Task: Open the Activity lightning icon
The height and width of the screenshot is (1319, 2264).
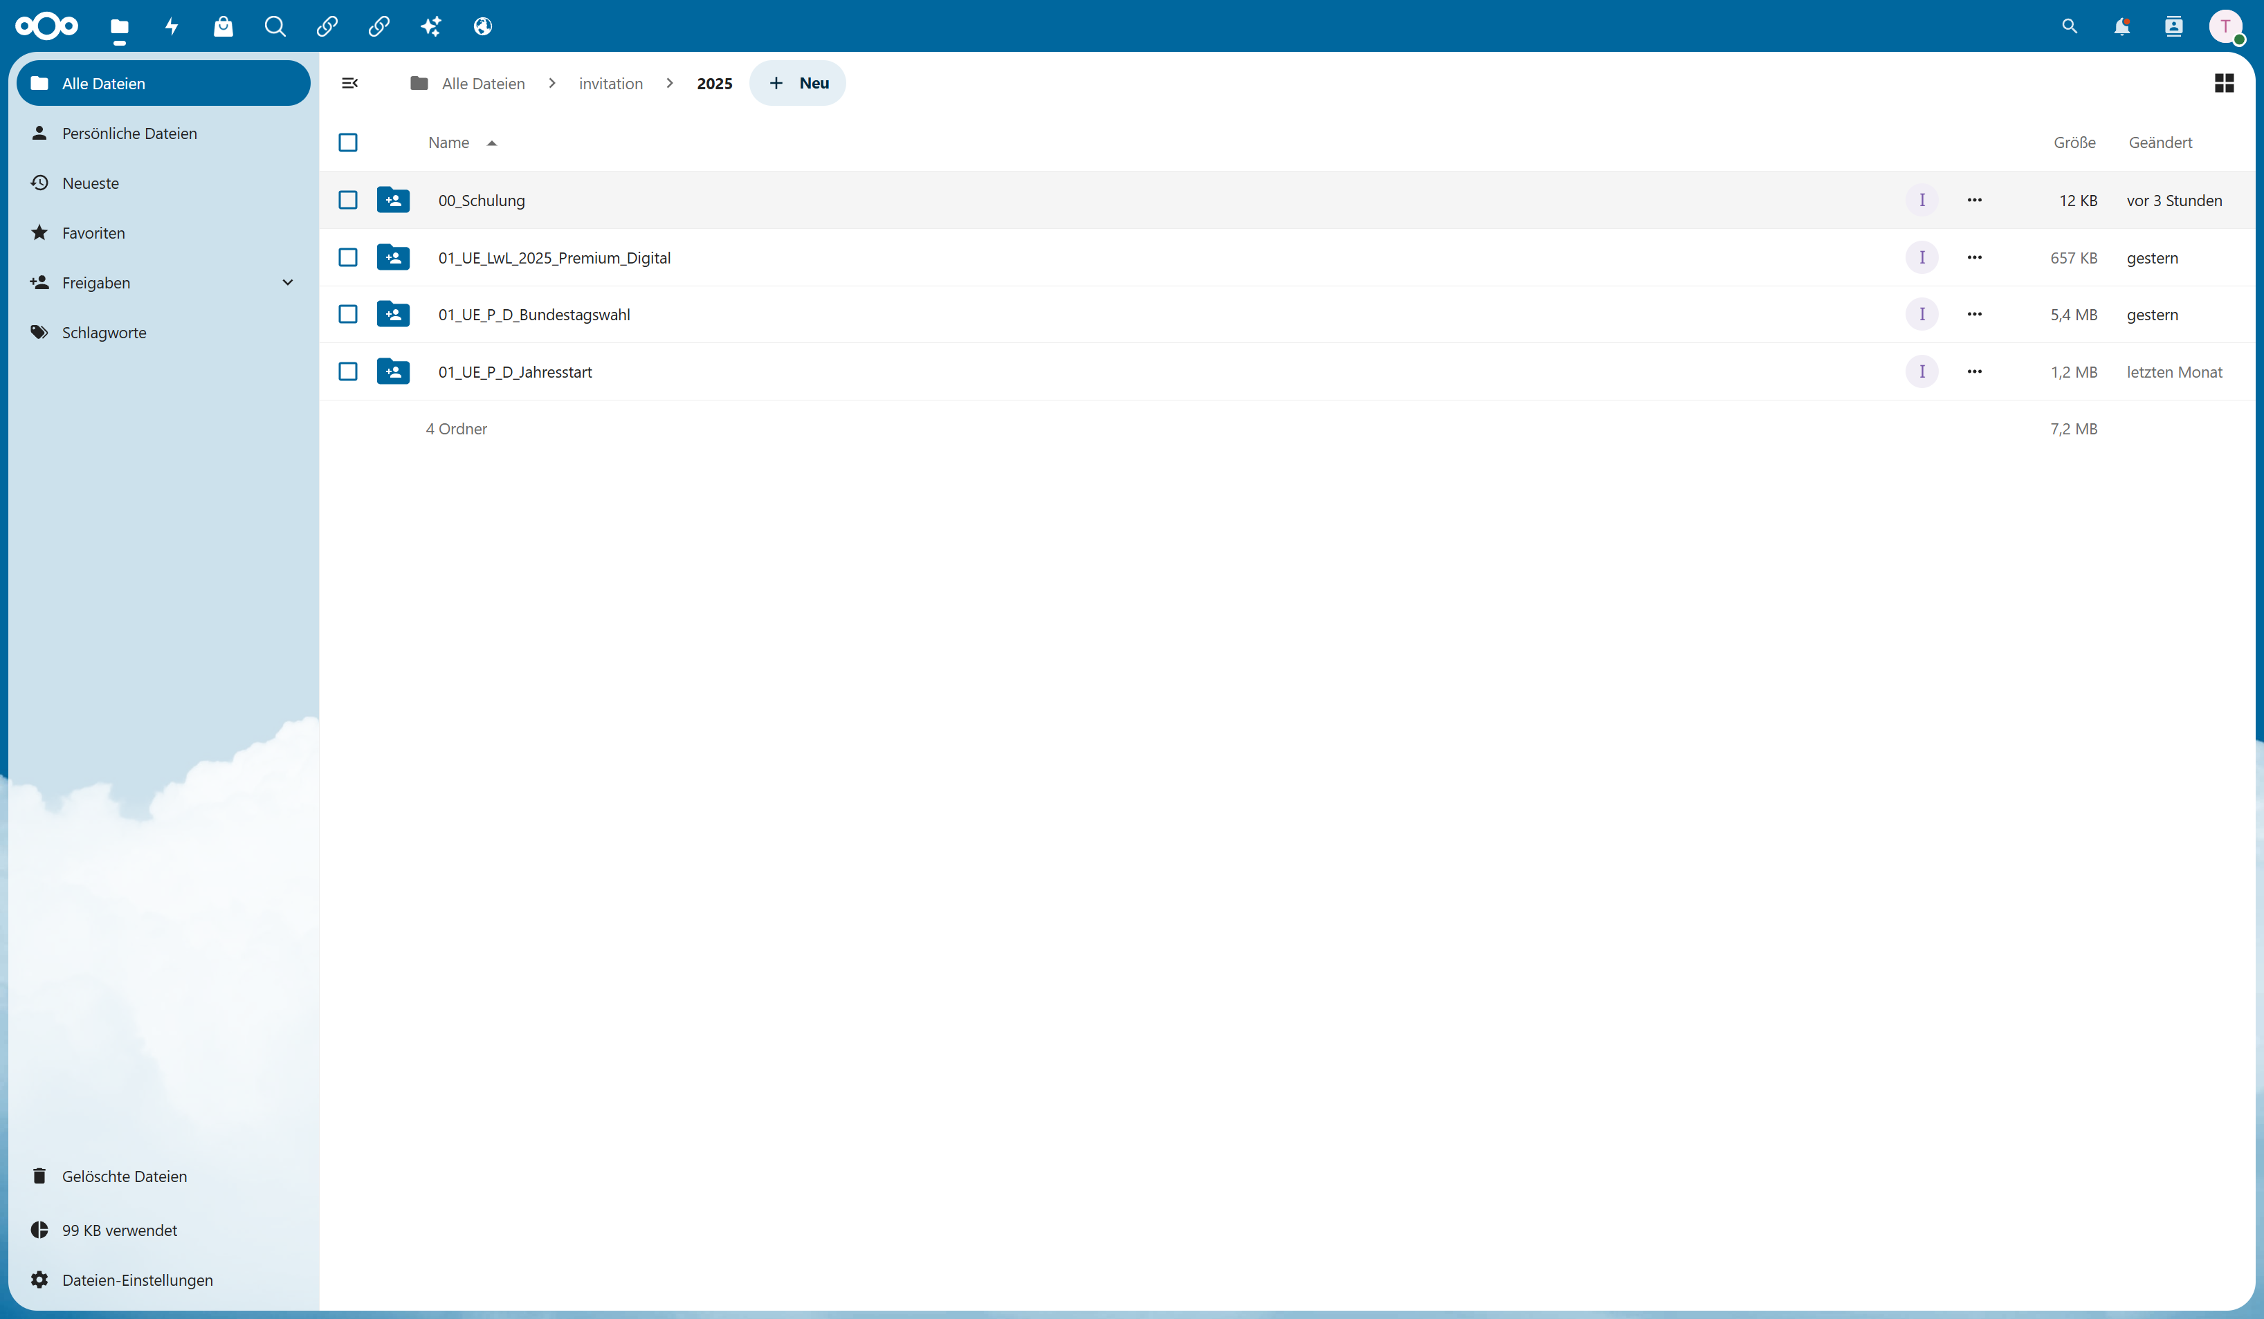Action: tap(172, 27)
